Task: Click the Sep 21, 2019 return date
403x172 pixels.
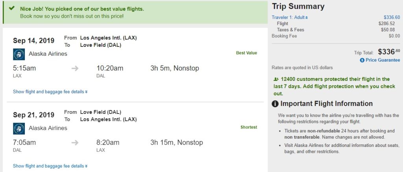Action: point(33,115)
